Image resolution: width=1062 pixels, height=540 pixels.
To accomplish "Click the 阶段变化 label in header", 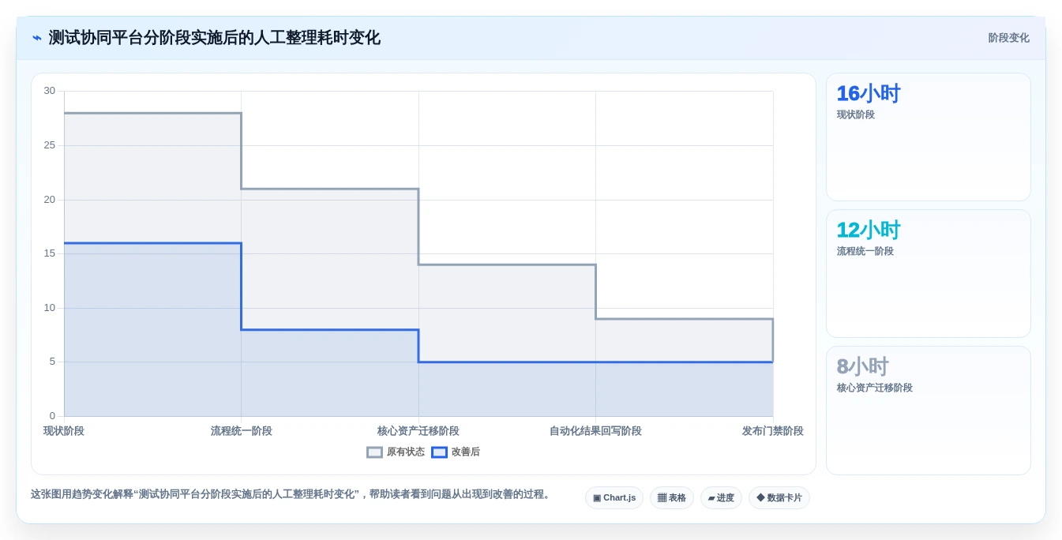I will point(1008,38).
